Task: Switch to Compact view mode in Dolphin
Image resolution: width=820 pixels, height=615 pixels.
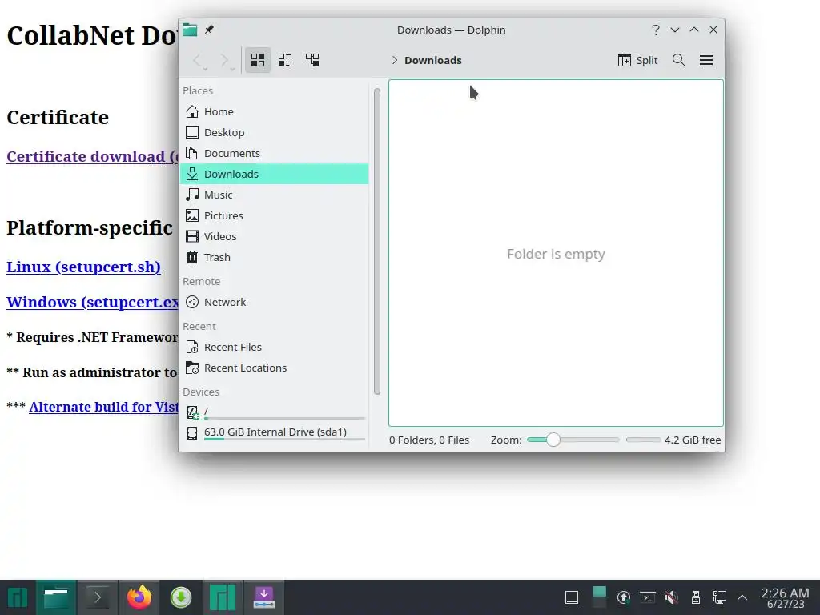Action: click(285, 60)
